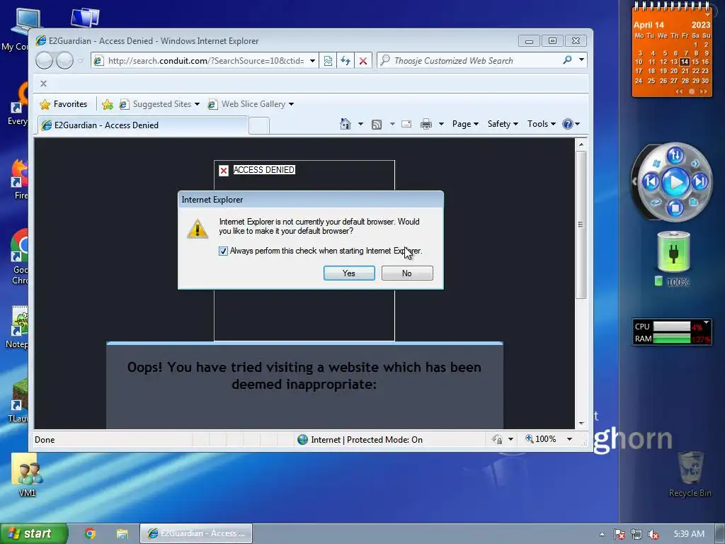Click the search magnifier icon
This screenshot has width=725, height=544.
pyautogui.click(x=567, y=60)
